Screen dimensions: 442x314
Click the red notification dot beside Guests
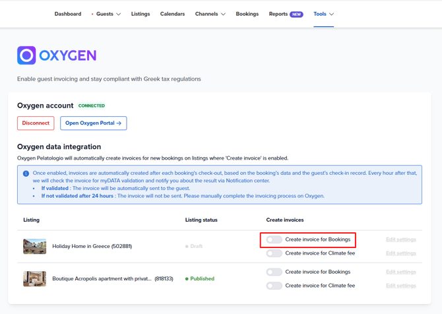[x=92, y=14]
